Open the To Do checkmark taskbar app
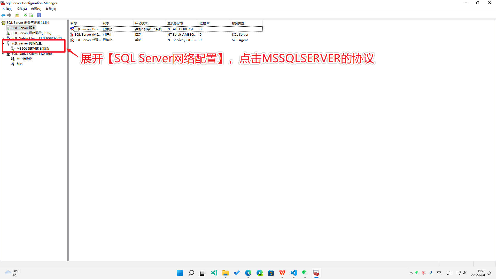This screenshot has height=279, width=496. (x=237, y=273)
